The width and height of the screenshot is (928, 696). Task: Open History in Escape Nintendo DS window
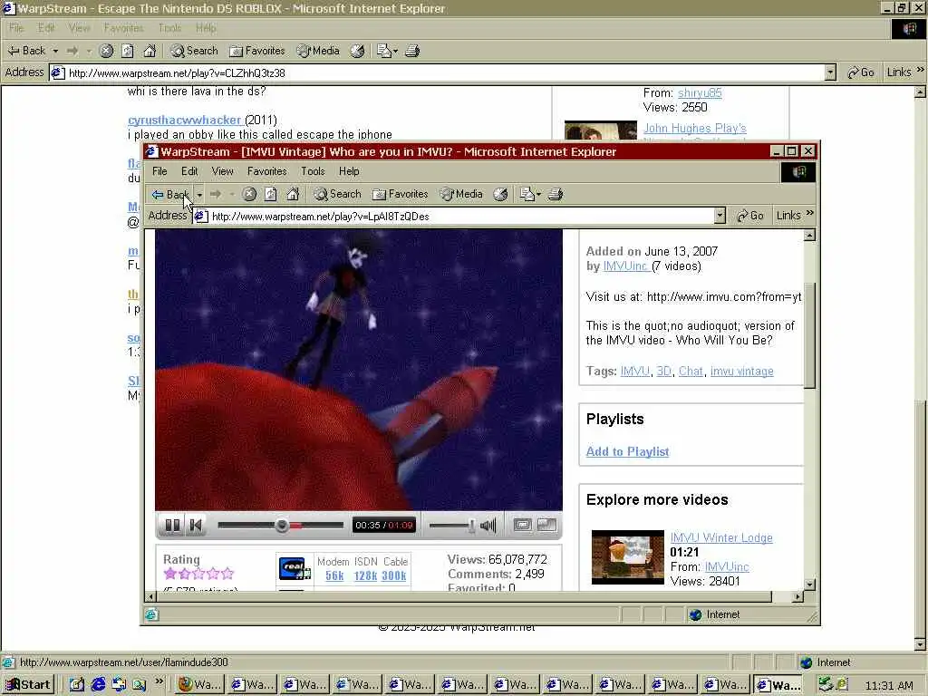(x=357, y=51)
